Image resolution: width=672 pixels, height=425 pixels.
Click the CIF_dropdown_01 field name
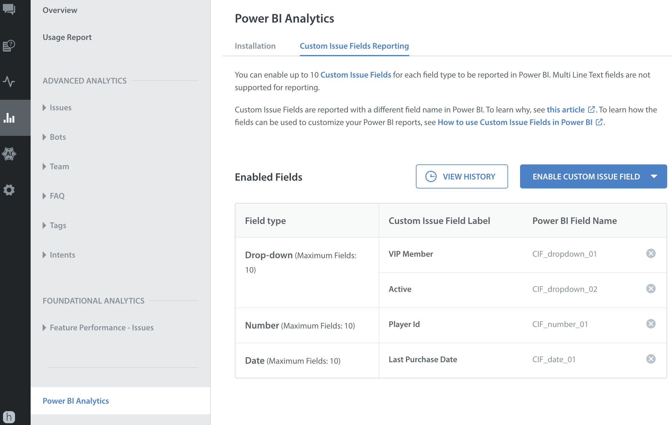(565, 254)
